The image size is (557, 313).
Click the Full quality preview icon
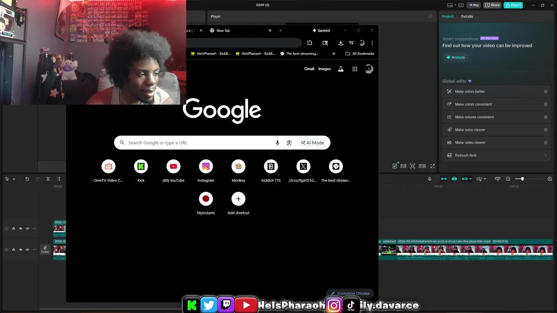point(403,166)
